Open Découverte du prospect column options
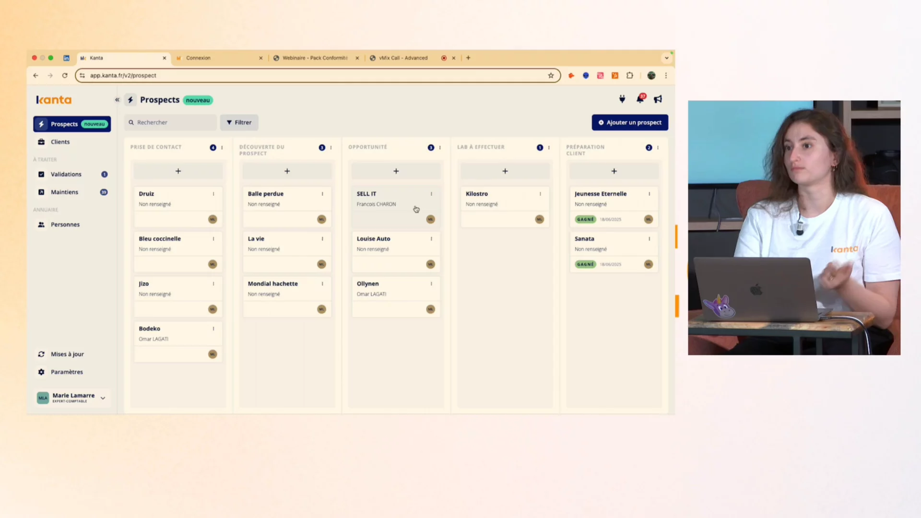Image resolution: width=921 pixels, height=518 pixels. 331,148
